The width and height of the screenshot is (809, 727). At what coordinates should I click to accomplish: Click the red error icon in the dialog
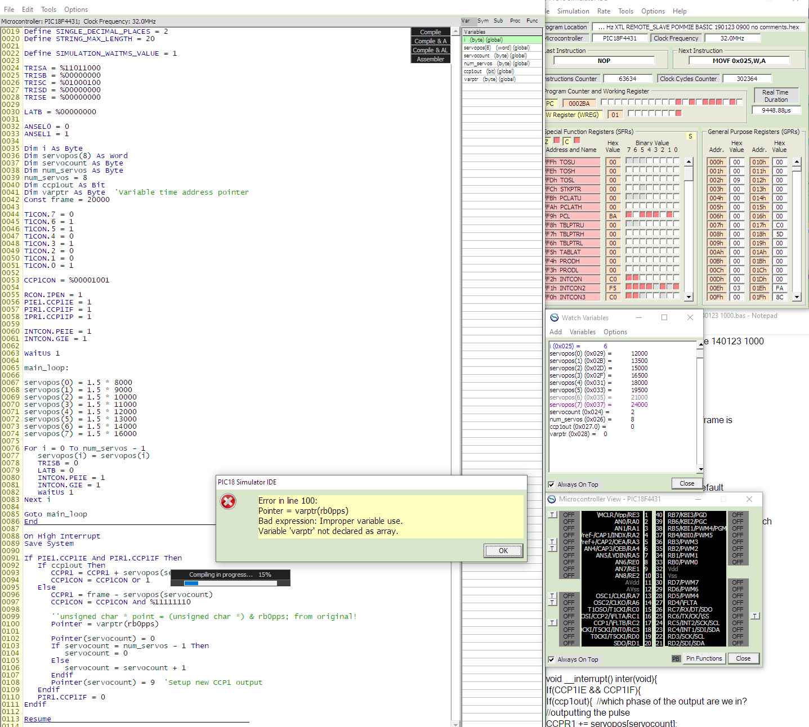228,501
